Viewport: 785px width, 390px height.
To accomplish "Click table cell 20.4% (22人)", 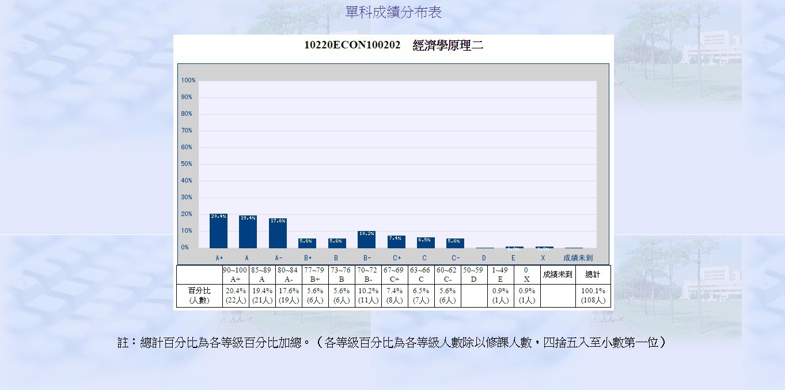I will click(x=236, y=296).
